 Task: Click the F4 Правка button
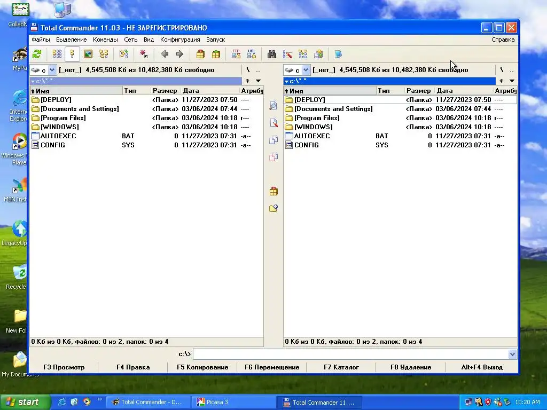click(133, 367)
